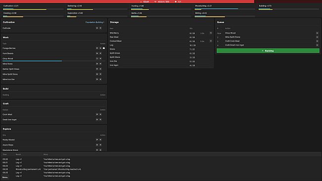Queue Mine Spirit Stone with plus icon
Screen dimensions: 322x181
point(100,74)
